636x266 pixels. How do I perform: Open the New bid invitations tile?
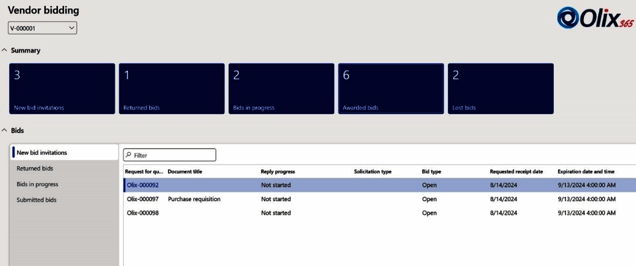[x=62, y=88]
